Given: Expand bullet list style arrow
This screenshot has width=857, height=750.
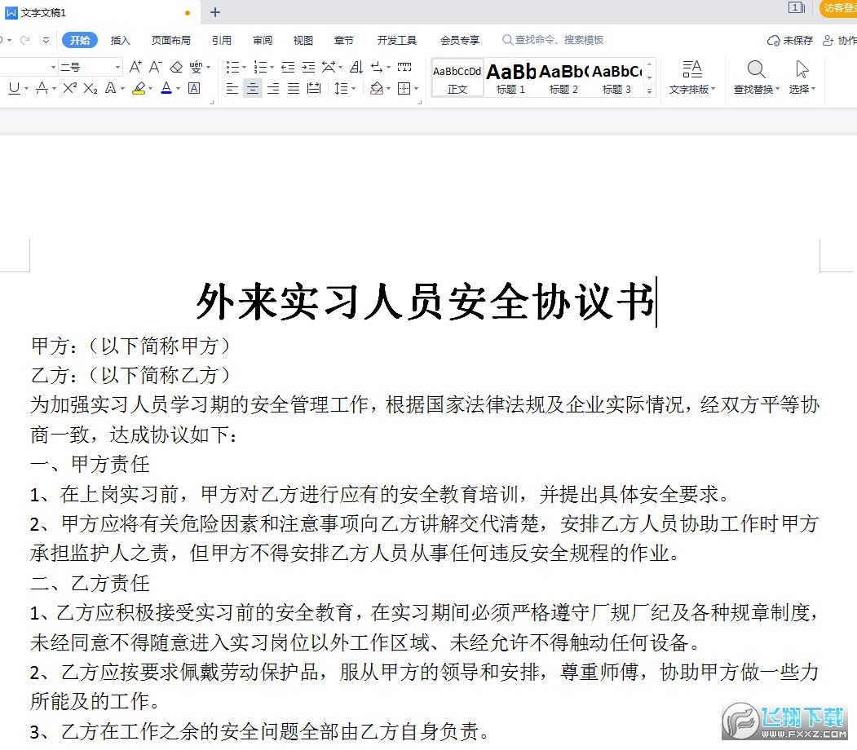Looking at the screenshot, I should [244, 67].
